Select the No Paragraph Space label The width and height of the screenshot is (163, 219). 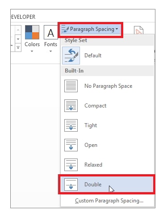point(109,86)
